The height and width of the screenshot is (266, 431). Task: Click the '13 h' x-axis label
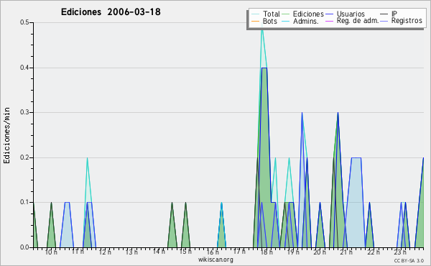click(x=131, y=252)
